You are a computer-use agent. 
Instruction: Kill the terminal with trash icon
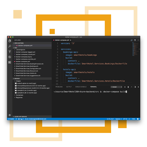click(128, 87)
